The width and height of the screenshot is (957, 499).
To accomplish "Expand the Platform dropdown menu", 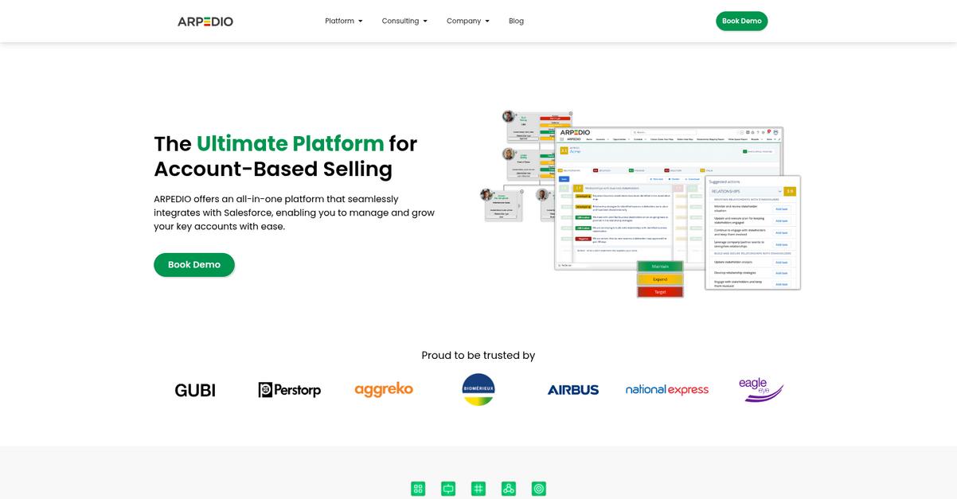I will pyautogui.click(x=344, y=21).
